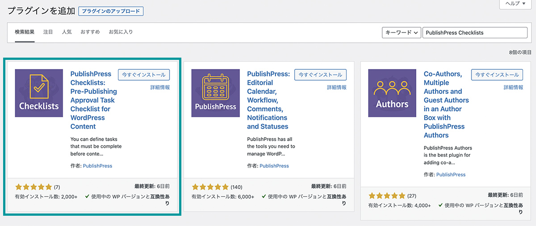This screenshot has width=536, height=226.
Task: Click the PublishPress calendar plugin icon
Action: 215,93
